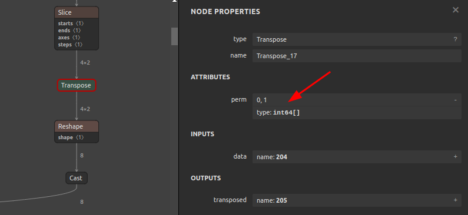468x215 pixels.
Task: Click the Reshape shape ⟨1⟩ input
Action: tap(71, 137)
